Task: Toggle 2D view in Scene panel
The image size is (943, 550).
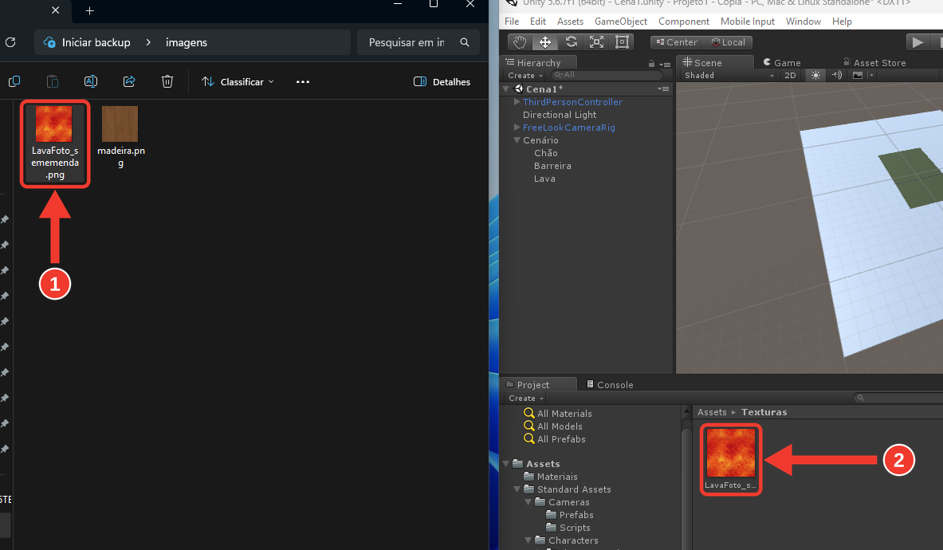Action: [x=790, y=75]
